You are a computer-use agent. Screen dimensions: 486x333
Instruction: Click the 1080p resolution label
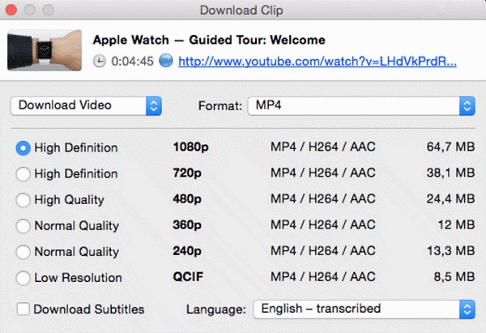click(x=190, y=147)
